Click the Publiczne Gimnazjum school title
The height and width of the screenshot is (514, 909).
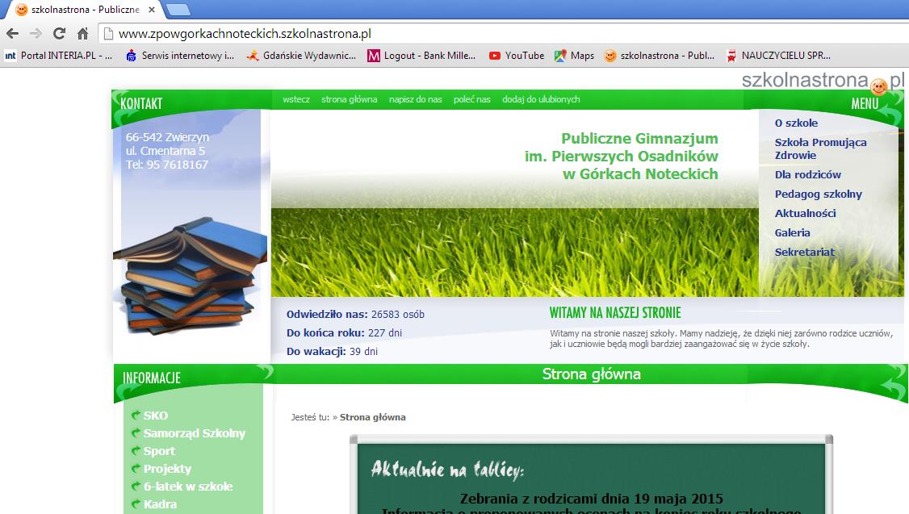[x=622, y=157]
